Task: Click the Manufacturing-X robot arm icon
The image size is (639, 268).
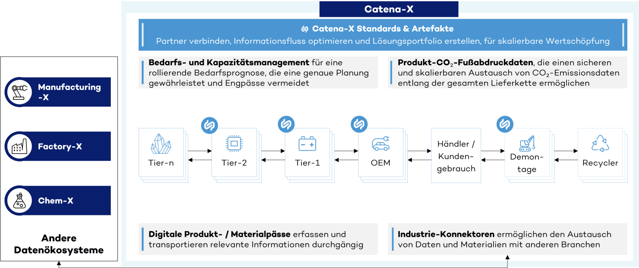Action: point(19,92)
